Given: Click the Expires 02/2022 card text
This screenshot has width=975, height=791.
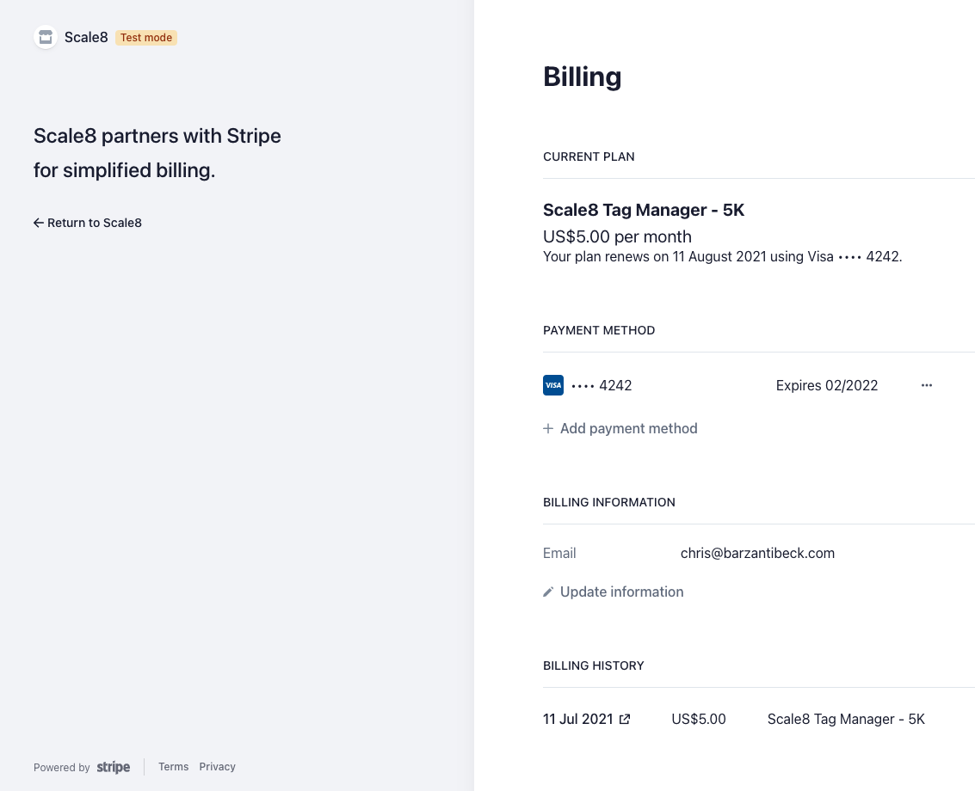Looking at the screenshot, I should [827, 385].
